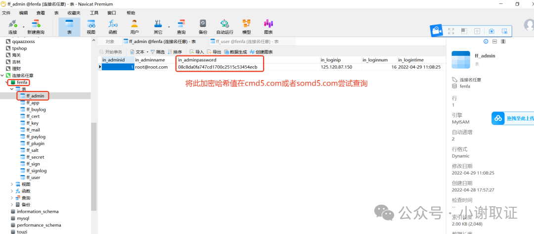Image resolution: width=534 pixels, height=234 pixels.
Task: Select the 125.120.87.150 login IP cell
Action: [x=340, y=67]
